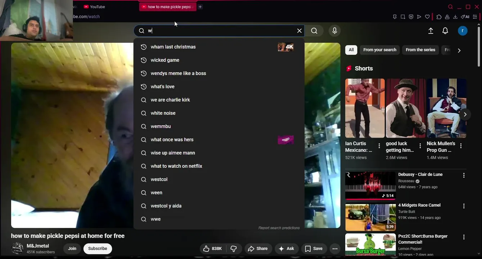
Task: Click the browser tab search magnifier icon
Action: 450,7
